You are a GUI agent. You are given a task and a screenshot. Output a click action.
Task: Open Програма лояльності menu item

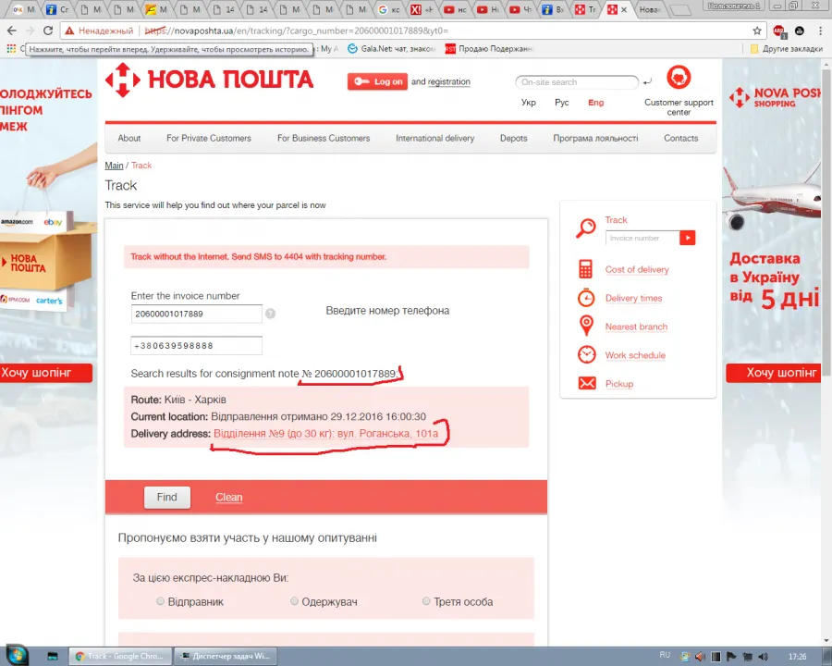[595, 138]
